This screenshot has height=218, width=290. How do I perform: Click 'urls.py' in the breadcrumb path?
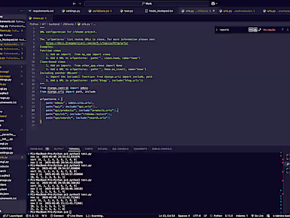[x=86, y=24]
